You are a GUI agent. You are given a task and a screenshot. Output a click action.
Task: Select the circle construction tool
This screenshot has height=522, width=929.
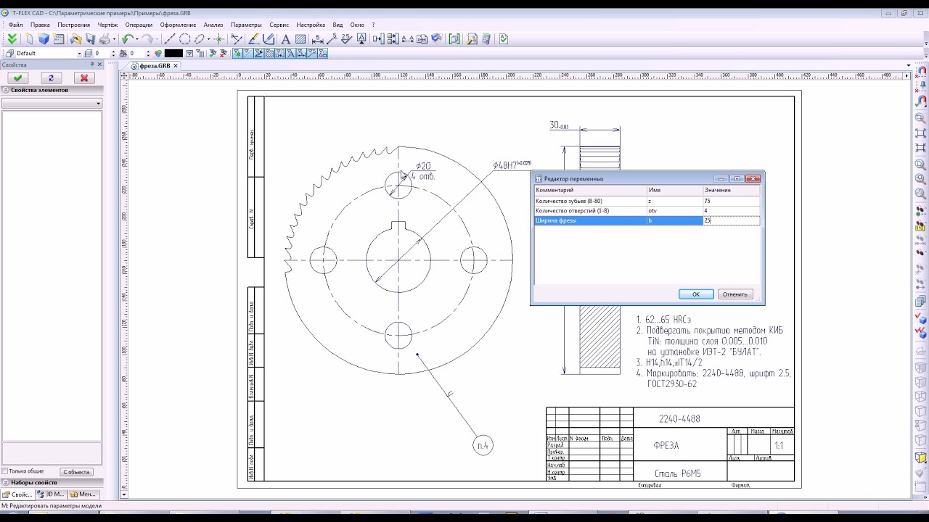[x=184, y=38]
